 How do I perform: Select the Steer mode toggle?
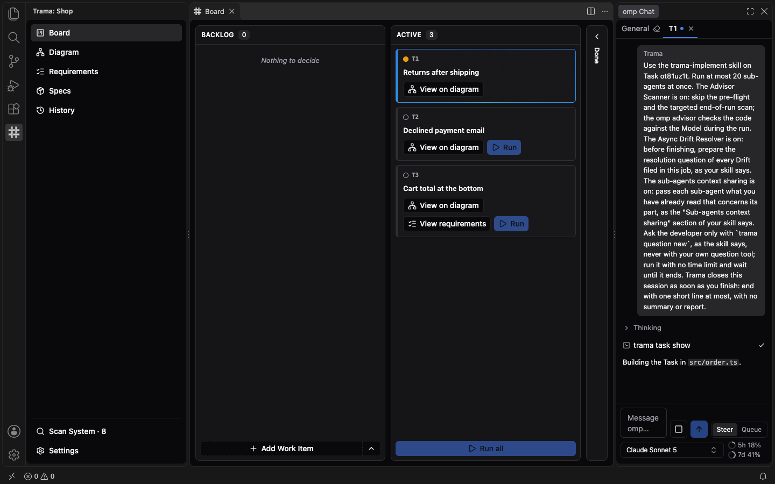724,430
